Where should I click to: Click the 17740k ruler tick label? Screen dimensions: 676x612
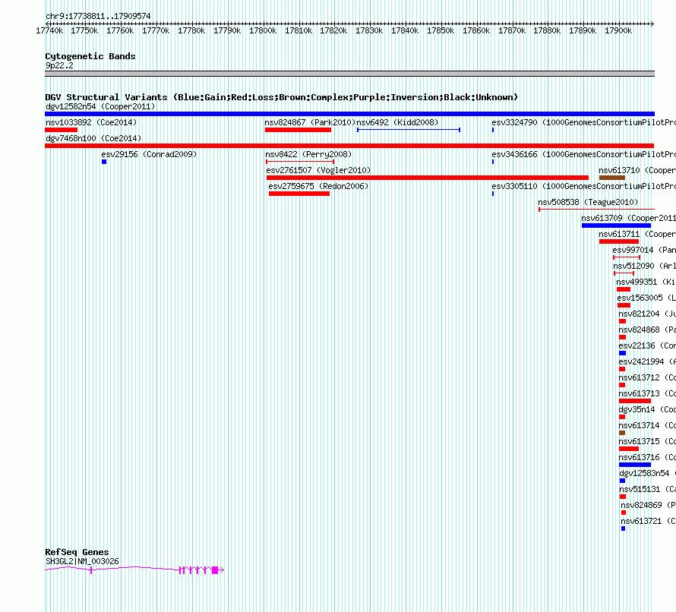49,30
